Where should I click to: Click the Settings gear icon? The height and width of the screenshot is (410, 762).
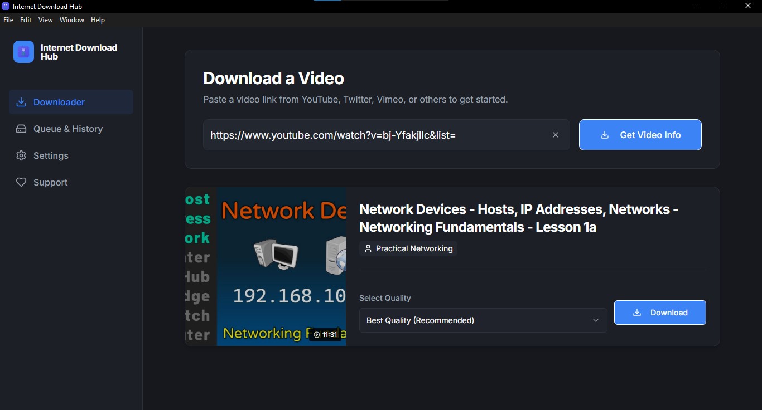[x=21, y=155]
